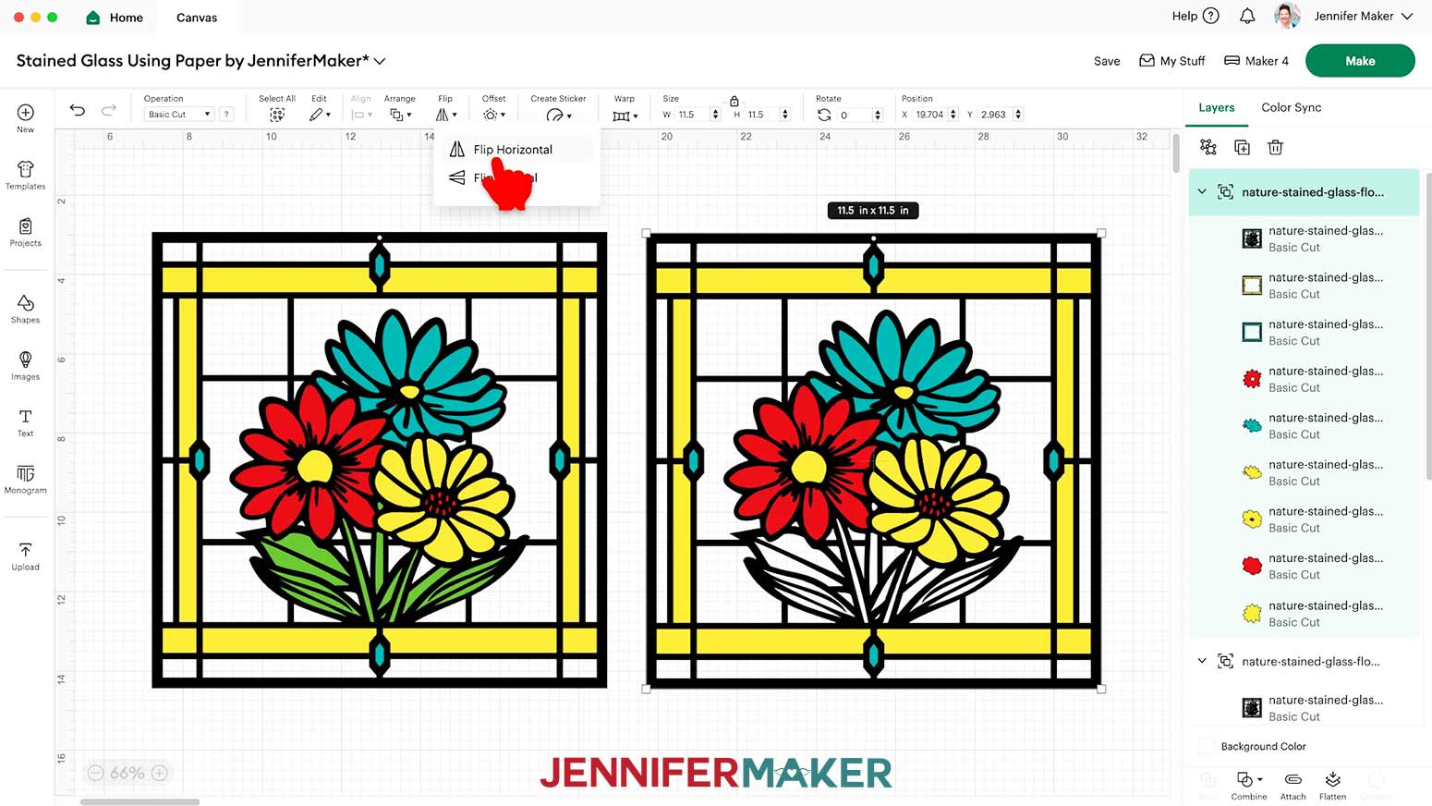Collapse the second nature-stained-glass group
The image size is (1432, 806).
pyautogui.click(x=1202, y=661)
